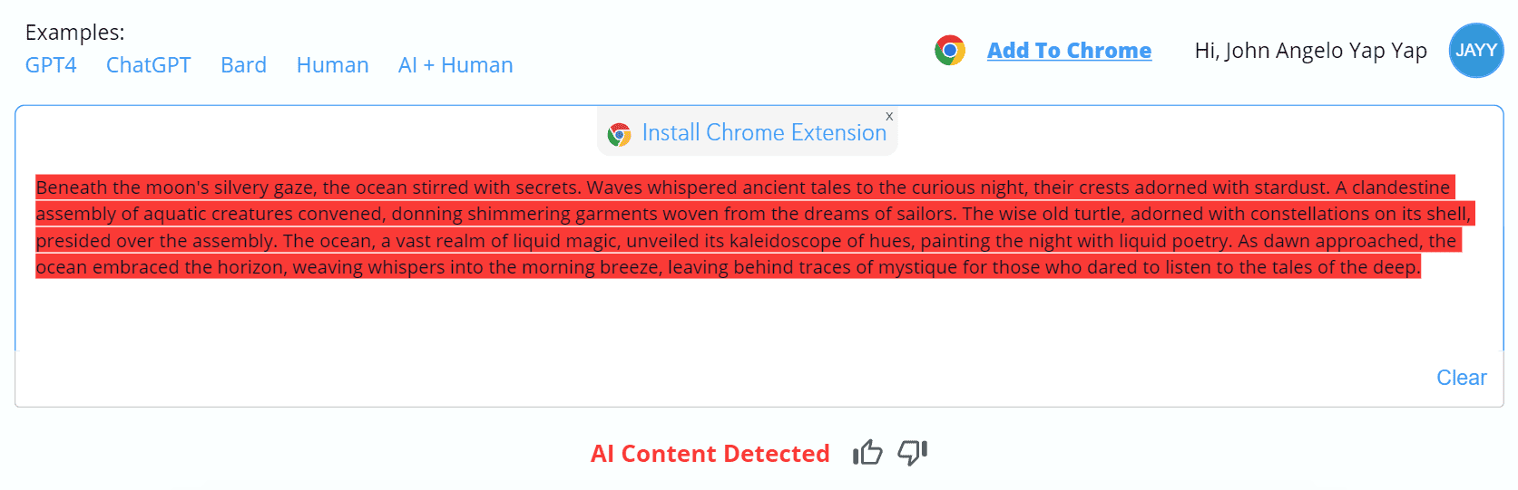Open the ChatGPT example
This screenshot has height=490, width=1518.
149,65
